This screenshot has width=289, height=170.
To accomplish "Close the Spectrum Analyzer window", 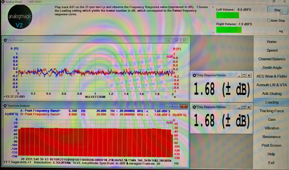I will [184, 106].
